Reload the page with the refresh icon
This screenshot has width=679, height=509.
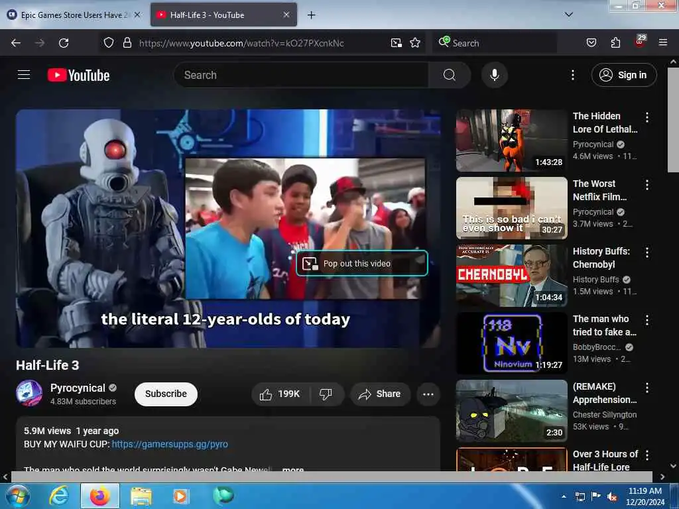pyautogui.click(x=64, y=43)
